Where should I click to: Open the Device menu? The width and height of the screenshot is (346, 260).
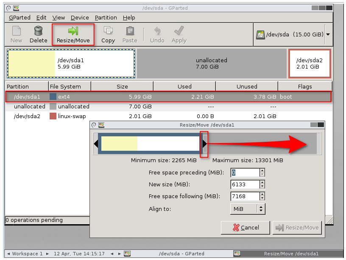click(80, 18)
